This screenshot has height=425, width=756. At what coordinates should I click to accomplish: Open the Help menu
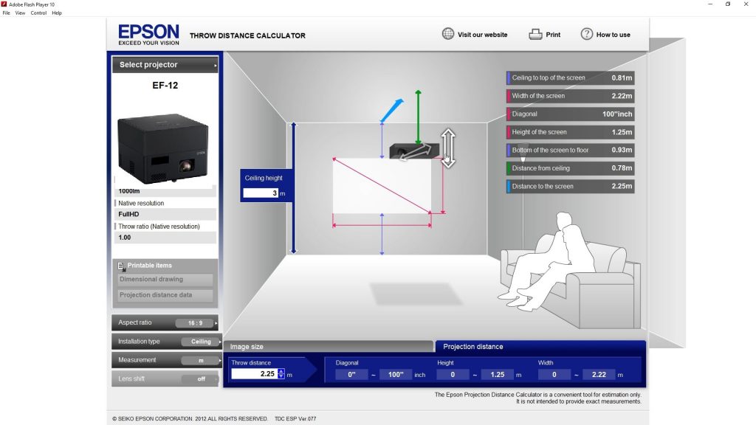pos(57,13)
